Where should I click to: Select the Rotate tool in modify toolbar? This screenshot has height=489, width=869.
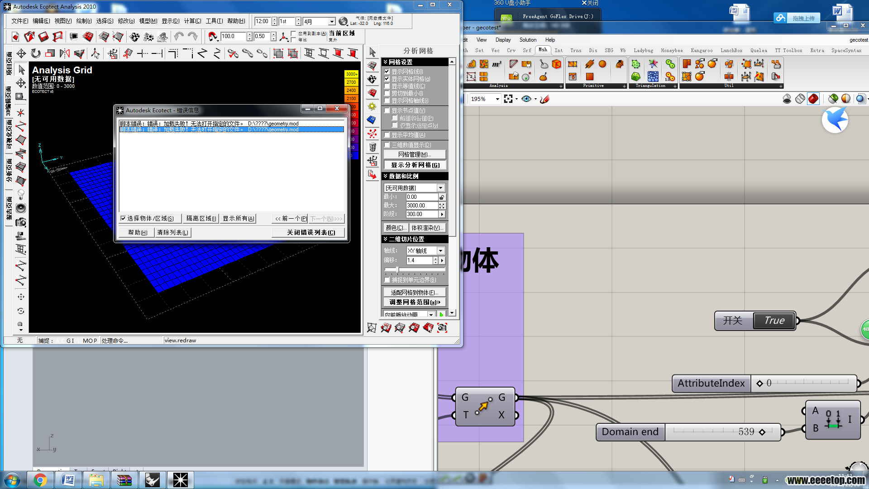coord(36,53)
